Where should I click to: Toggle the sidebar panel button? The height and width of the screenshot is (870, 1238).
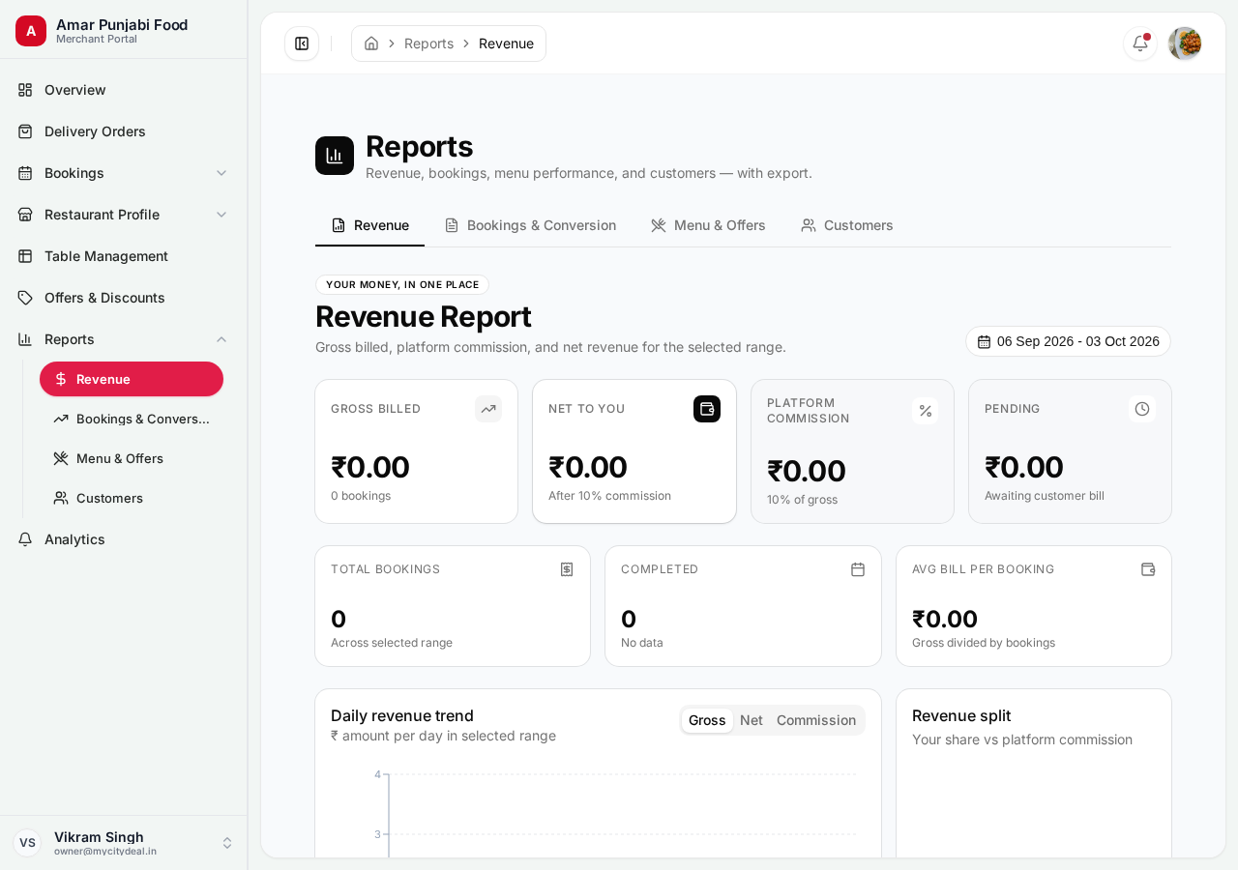(302, 43)
